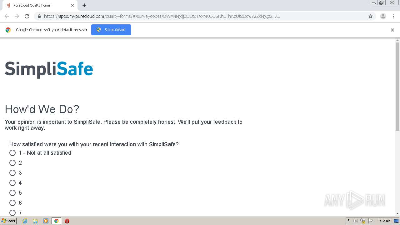This screenshot has height=225, width=400.
Task: Select the "1 - Not at all satisfied" radio button
Action: [x=12, y=153]
